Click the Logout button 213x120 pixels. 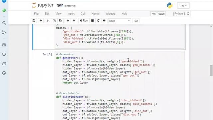[183, 5]
